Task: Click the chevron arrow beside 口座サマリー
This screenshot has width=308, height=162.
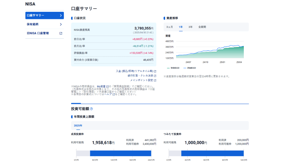Action: pyautogui.click(x=61, y=15)
